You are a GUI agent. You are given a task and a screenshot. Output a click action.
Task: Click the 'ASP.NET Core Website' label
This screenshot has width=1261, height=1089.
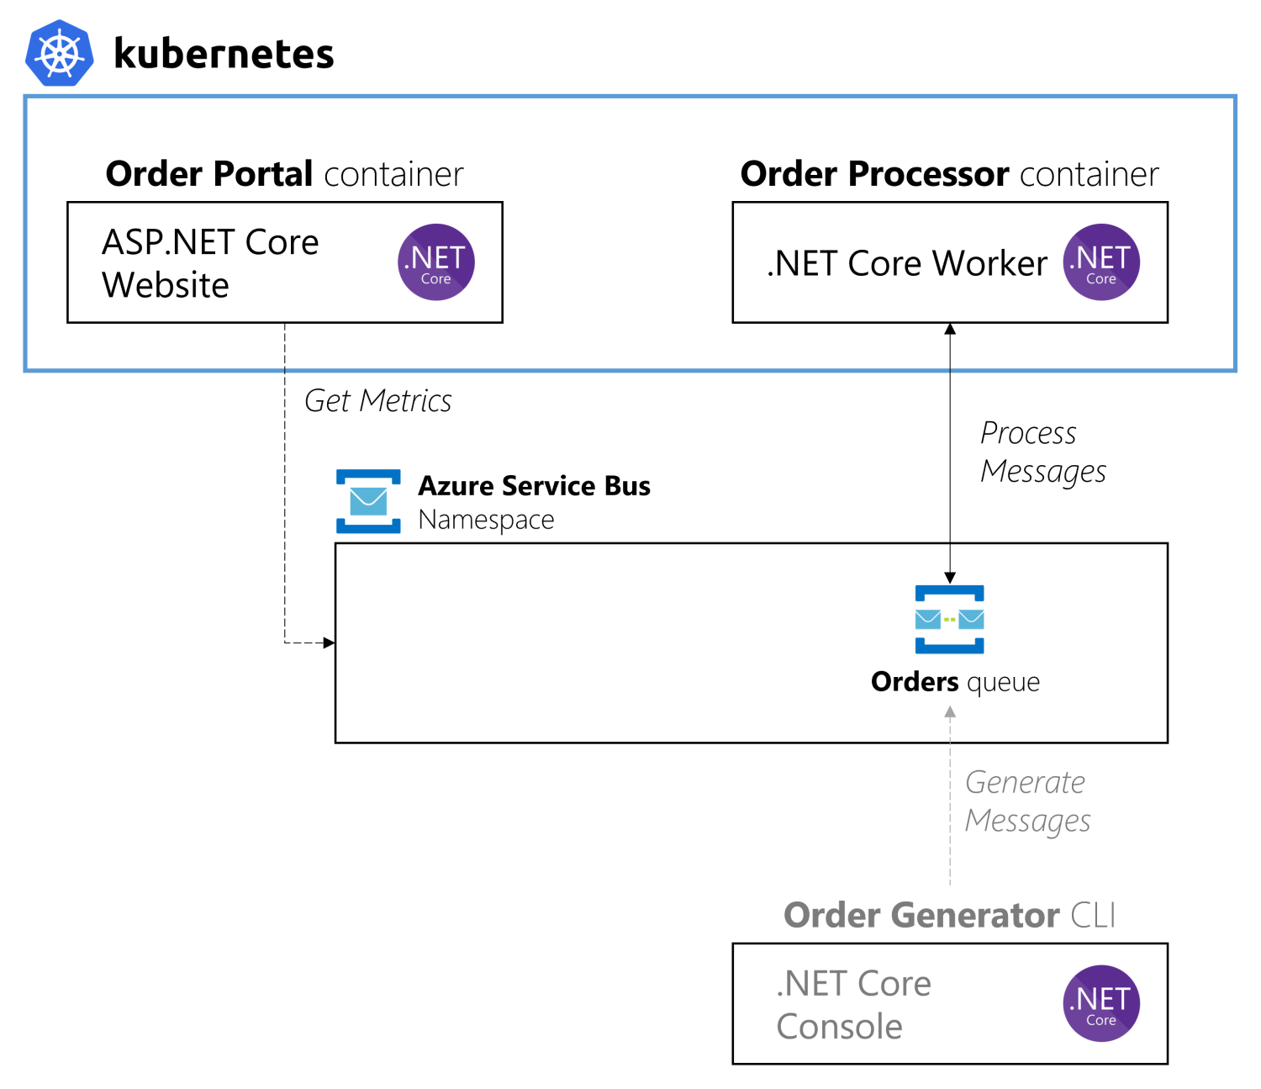click(x=210, y=263)
